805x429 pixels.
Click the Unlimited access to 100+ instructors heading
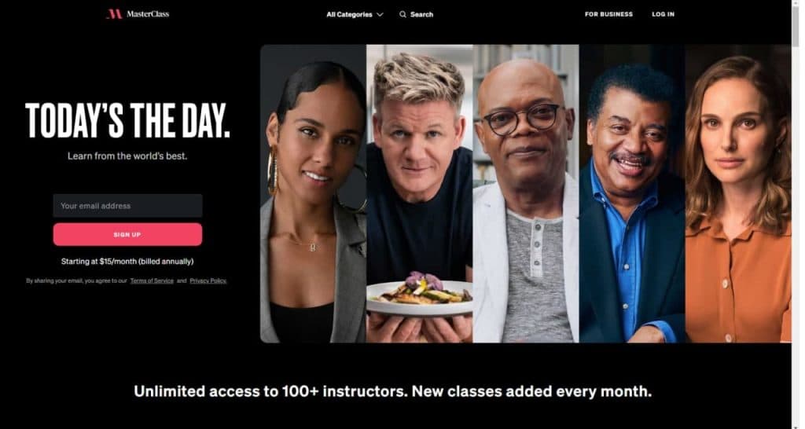(393, 391)
